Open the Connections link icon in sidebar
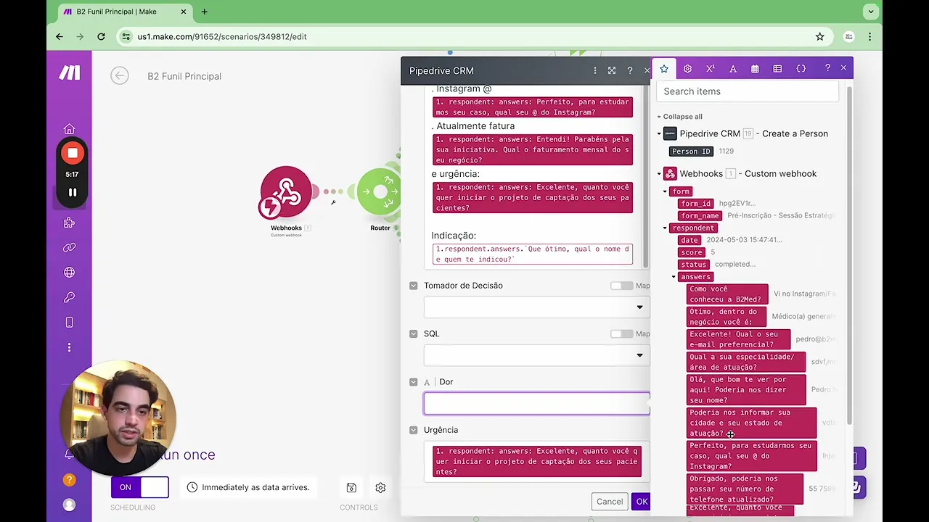 click(x=69, y=248)
